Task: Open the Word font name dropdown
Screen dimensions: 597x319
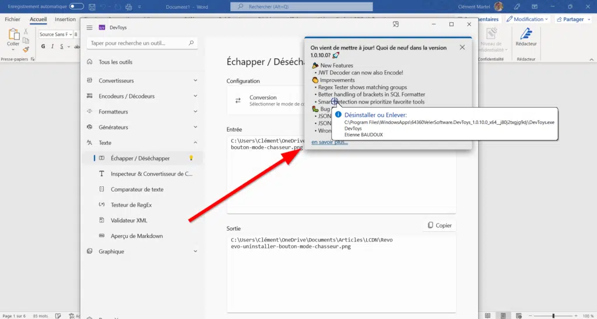Action: 71,34
